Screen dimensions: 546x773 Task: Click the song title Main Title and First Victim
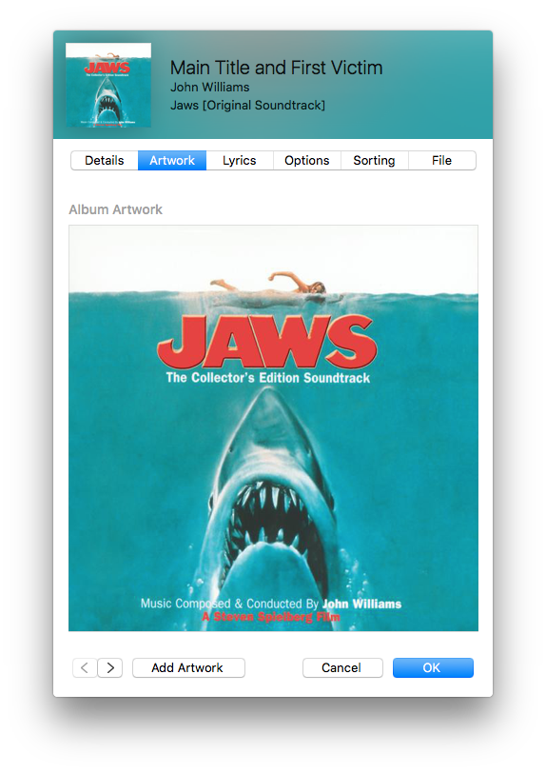[277, 68]
